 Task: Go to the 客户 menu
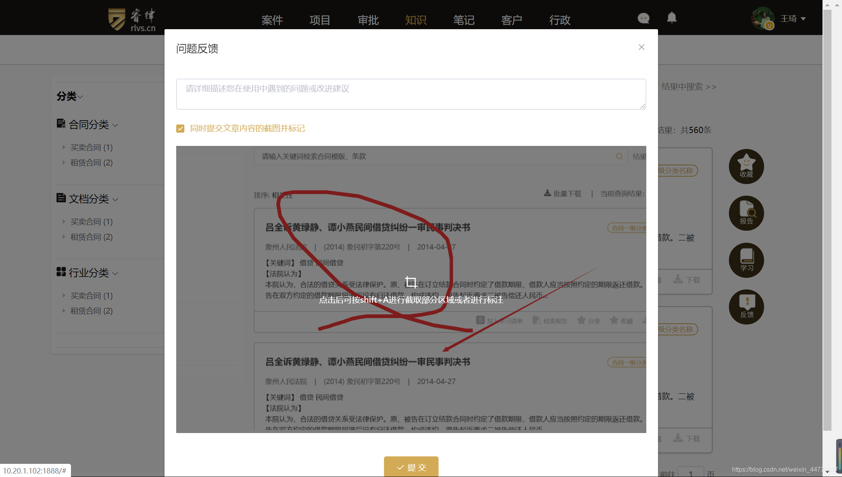(512, 20)
